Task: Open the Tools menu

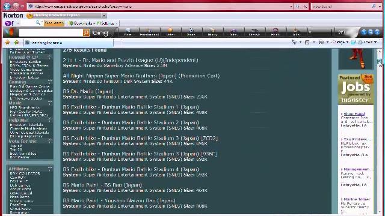Action: (x=368, y=43)
